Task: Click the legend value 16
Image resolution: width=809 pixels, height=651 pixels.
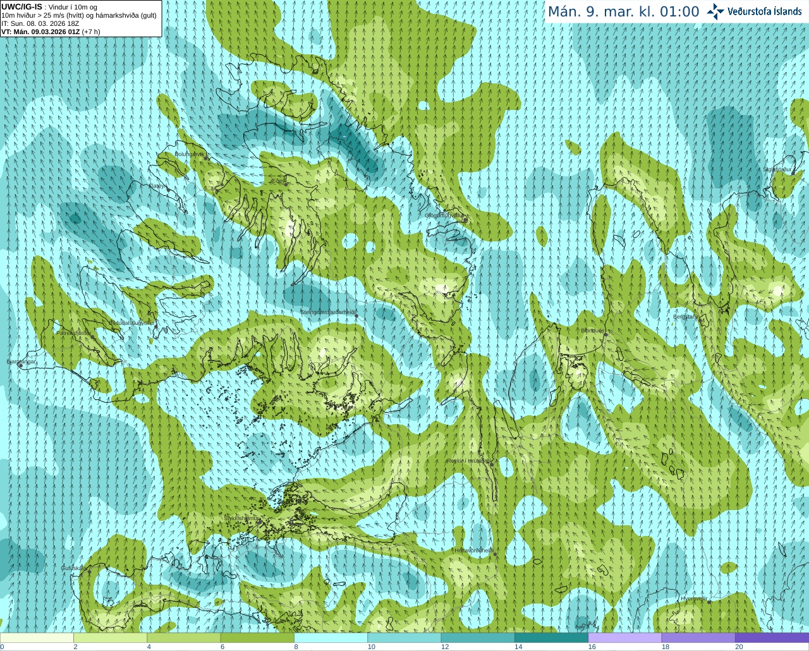Action: point(592,647)
